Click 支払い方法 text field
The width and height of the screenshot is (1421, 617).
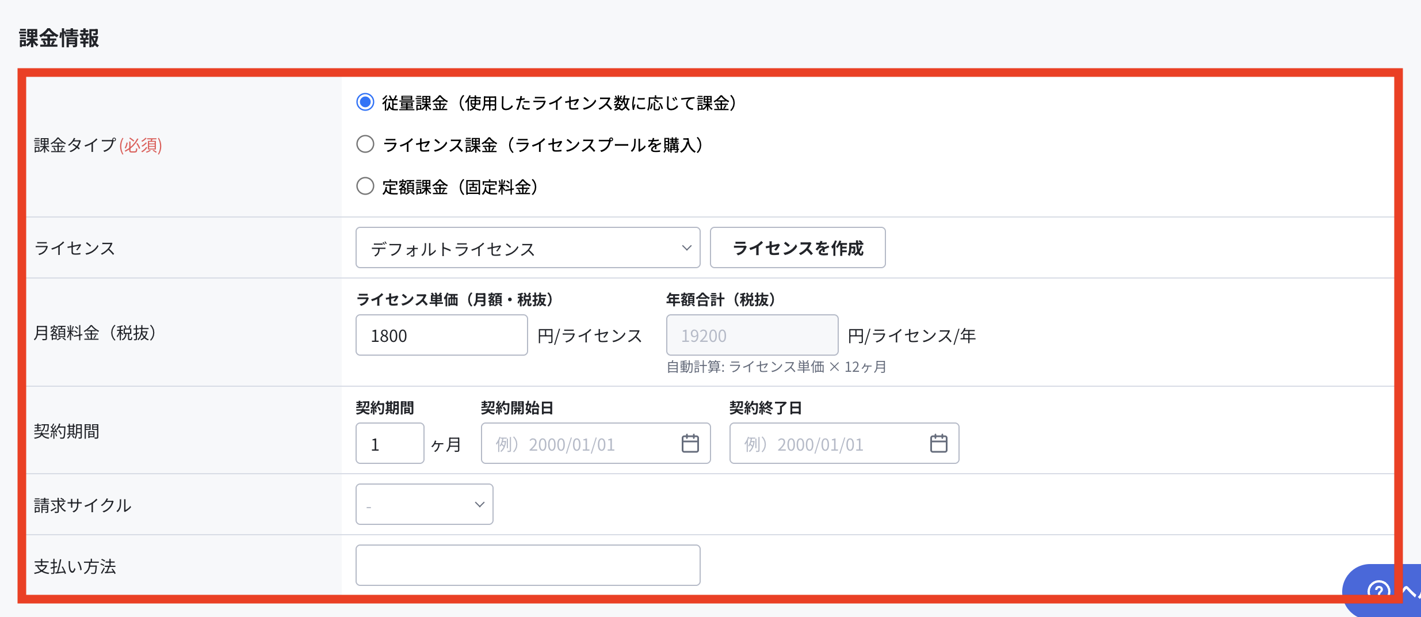click(x=528, y=565)
